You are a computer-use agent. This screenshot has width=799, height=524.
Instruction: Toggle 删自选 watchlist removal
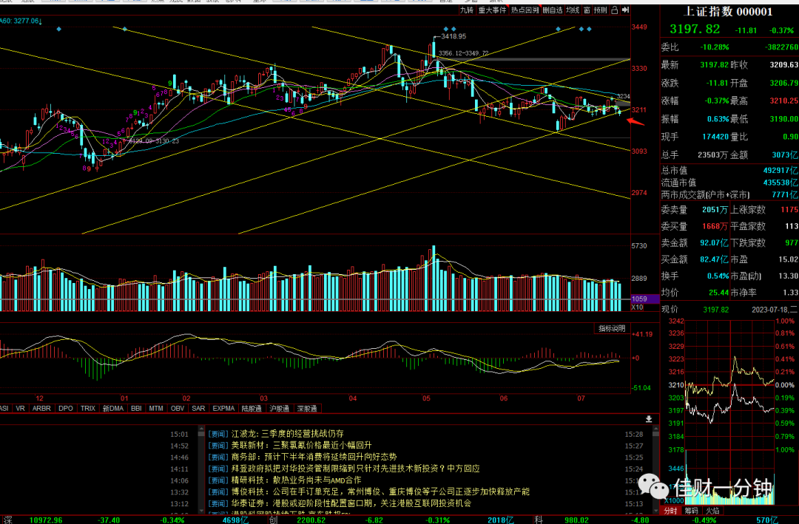pos(553,10)
